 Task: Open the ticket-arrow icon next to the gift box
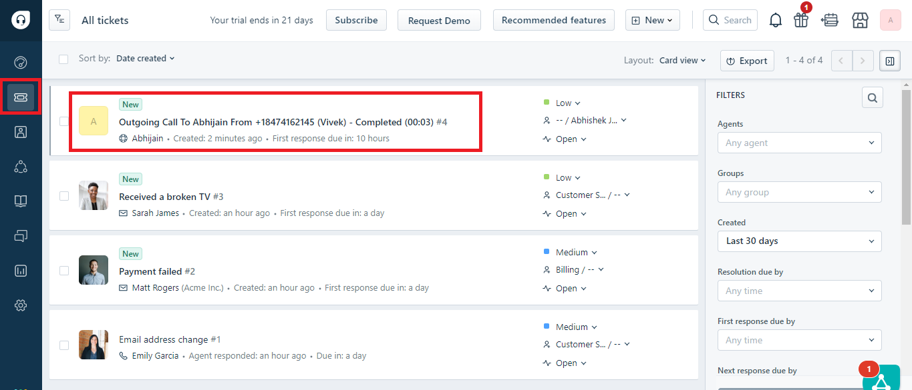(830, 20)
